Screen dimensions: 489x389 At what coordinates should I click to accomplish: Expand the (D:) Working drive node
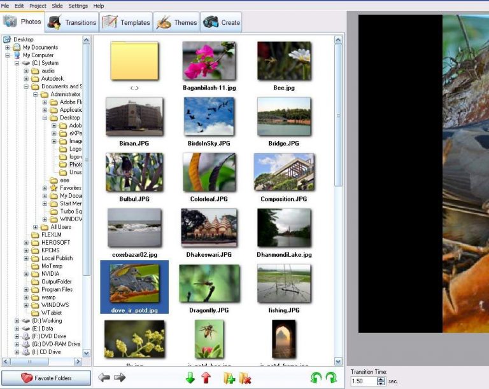click(x=17, y=321)
